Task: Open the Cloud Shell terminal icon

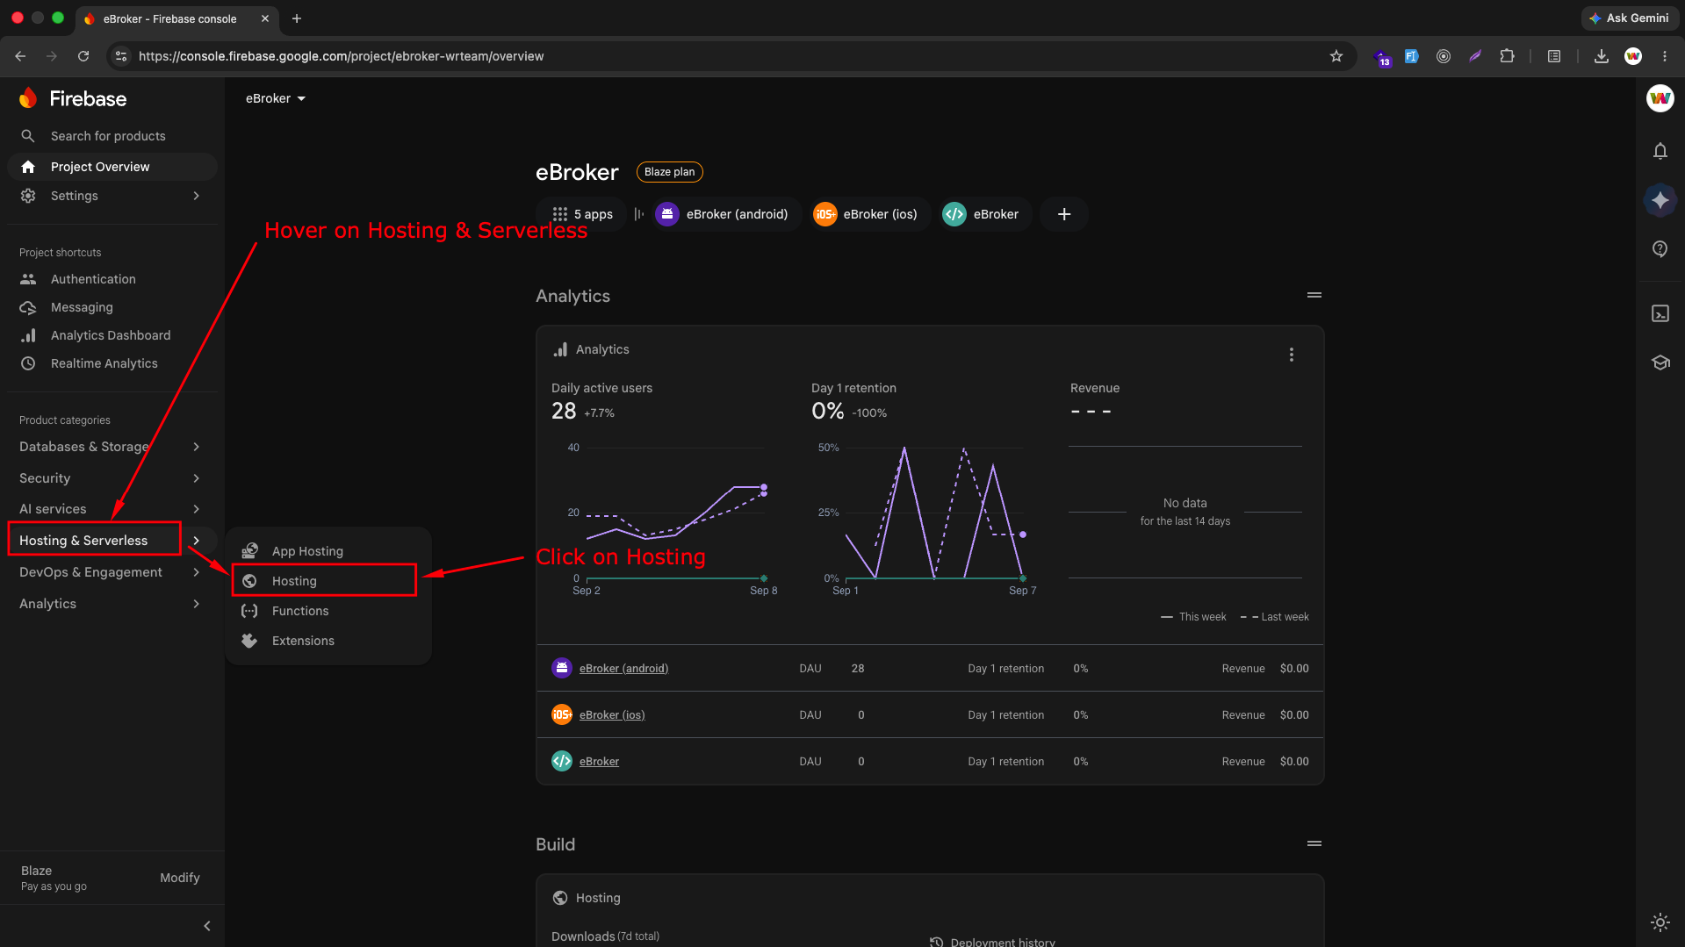Action: coord(1660,313)
